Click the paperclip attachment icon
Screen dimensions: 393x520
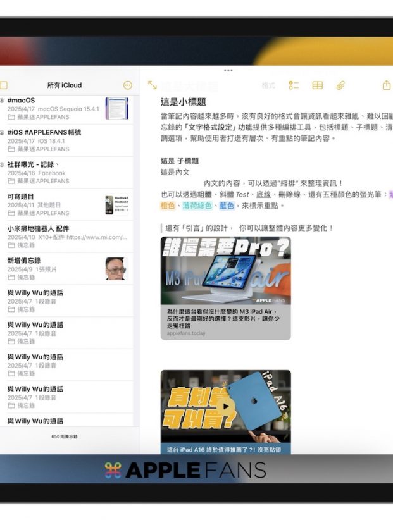click(340, 85)
